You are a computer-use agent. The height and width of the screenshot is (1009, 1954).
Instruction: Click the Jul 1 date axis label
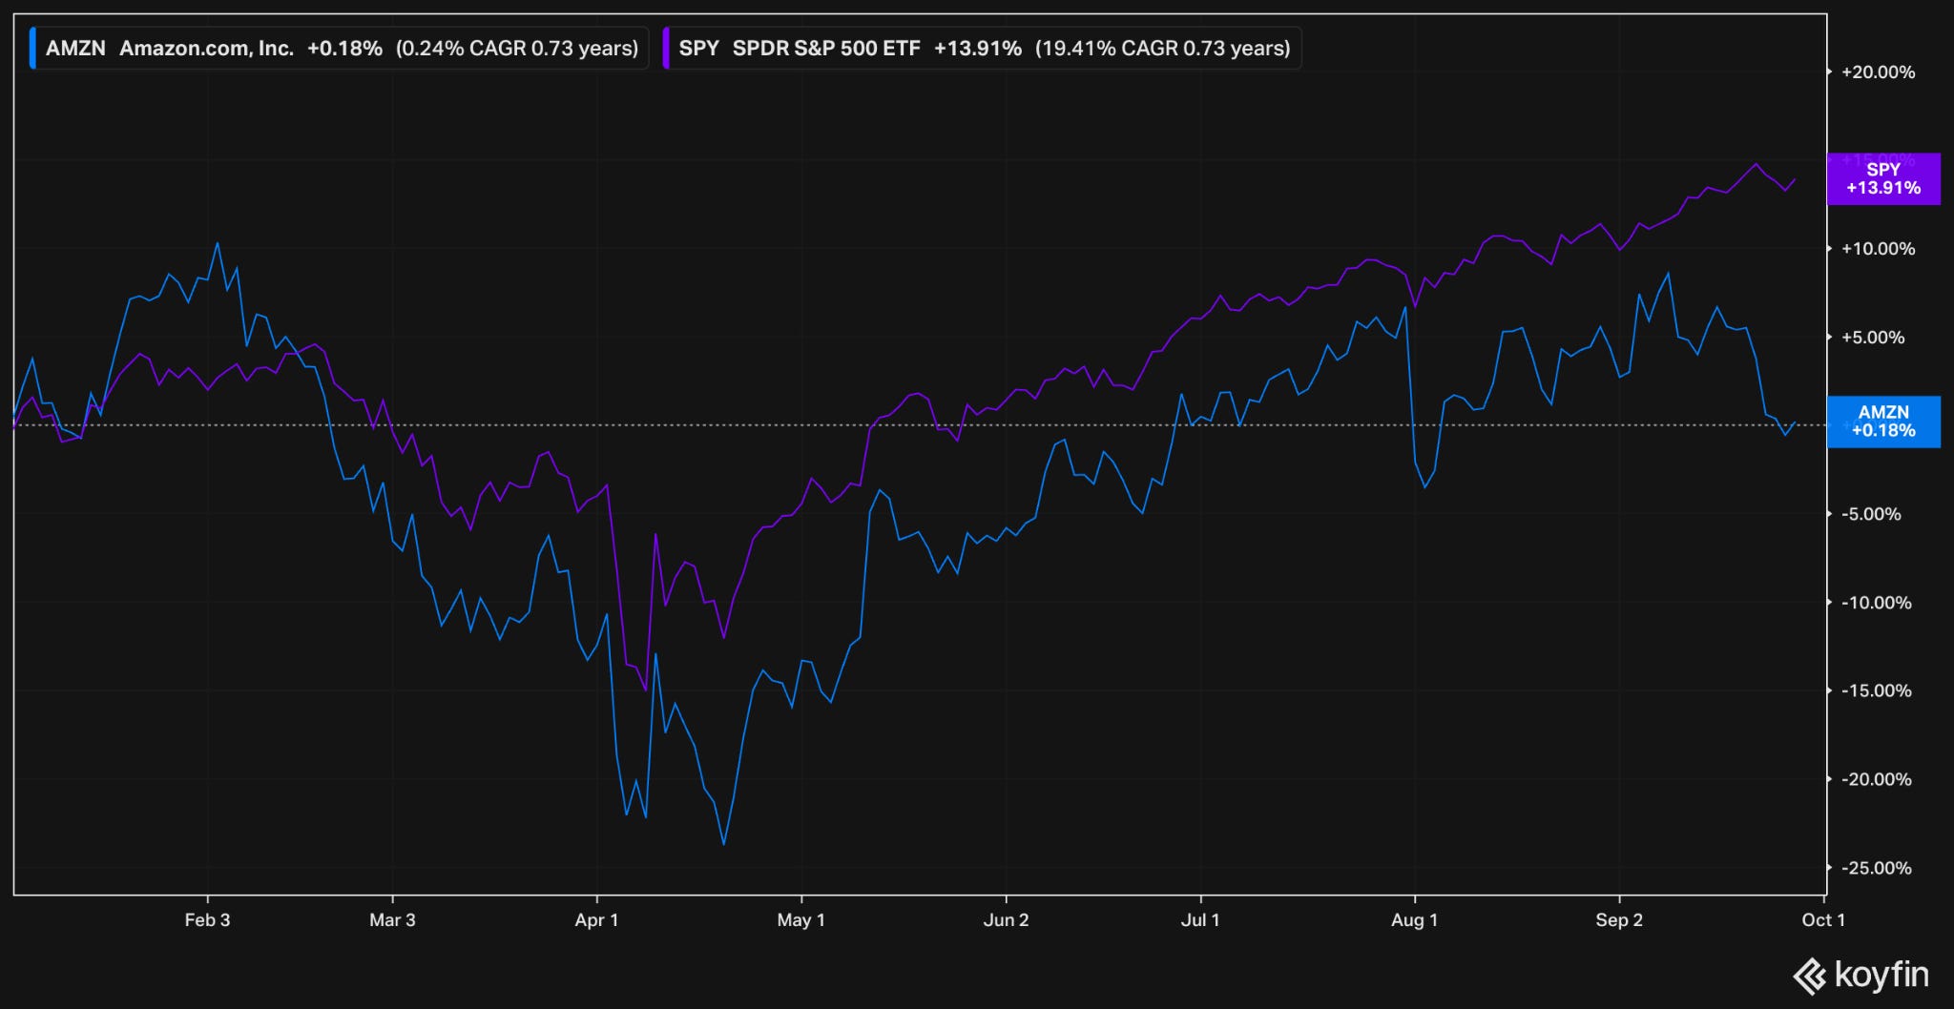point(1200,920)
